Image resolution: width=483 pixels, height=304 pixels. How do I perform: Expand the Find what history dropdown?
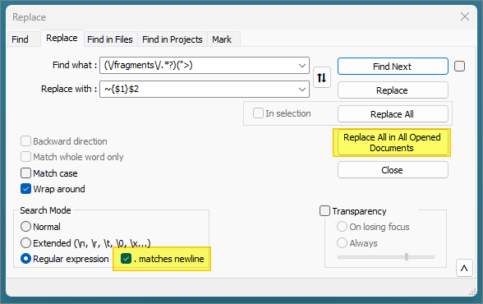302,65
